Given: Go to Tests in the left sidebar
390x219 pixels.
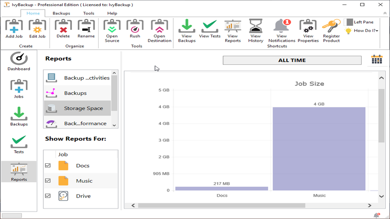Looking at the screenshot, I should click(x=19, y=144).
